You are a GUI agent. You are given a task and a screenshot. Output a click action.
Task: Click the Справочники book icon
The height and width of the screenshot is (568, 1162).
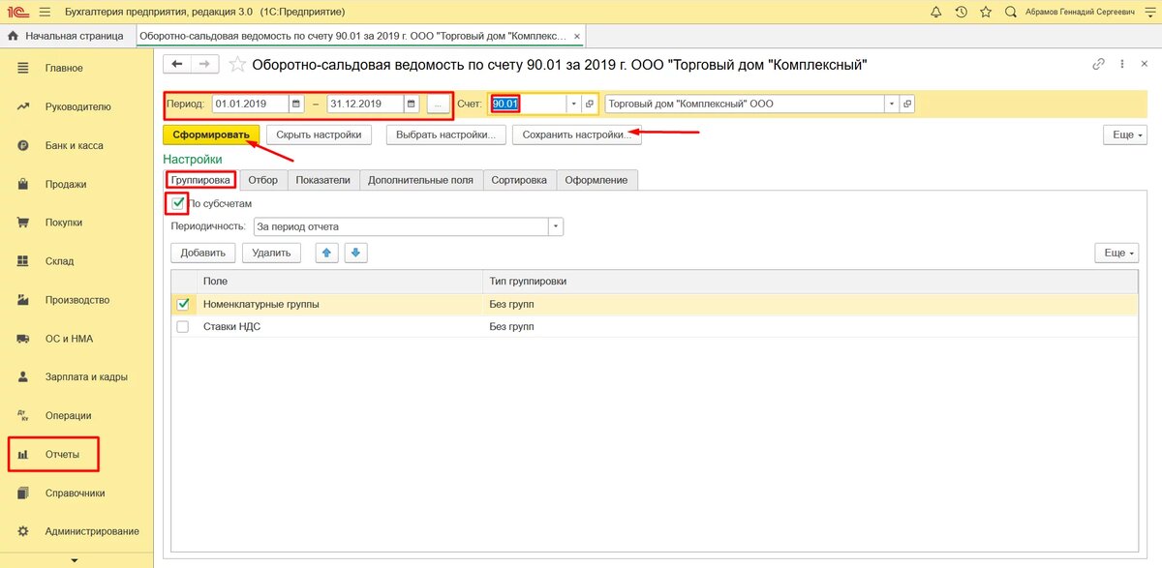pyautogui.click(x=22, y=493)
